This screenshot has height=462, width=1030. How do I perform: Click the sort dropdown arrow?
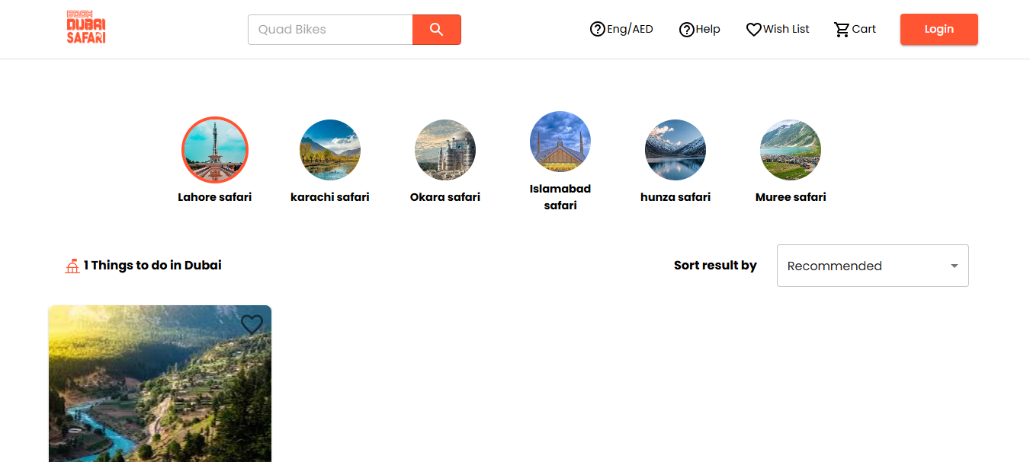954,266
